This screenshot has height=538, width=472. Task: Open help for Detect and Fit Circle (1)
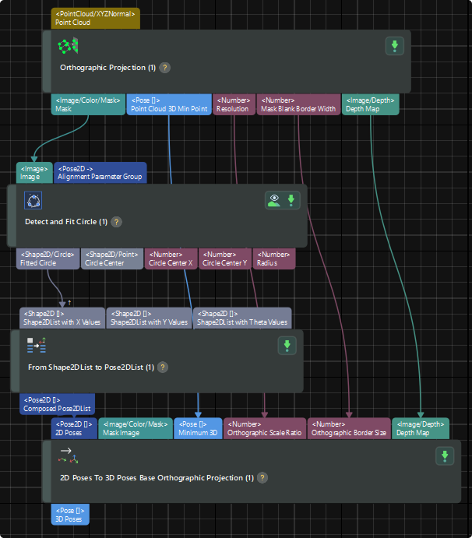(x=116, y=222)
